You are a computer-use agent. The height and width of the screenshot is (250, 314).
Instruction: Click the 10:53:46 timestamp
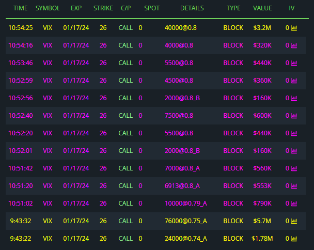point(21,63)
